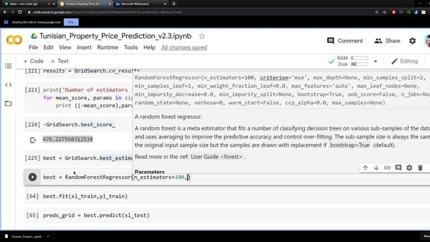Click the All changes saved link
This screenshot has height=242, width=430.
[x=184, y=48]
